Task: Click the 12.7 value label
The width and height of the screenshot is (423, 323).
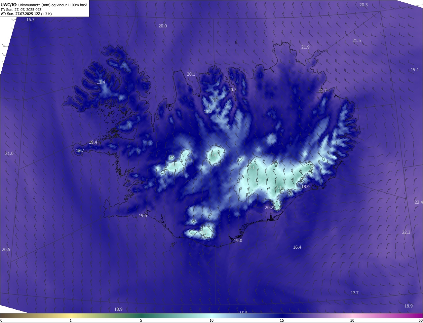Action: (x=80, y=151)
